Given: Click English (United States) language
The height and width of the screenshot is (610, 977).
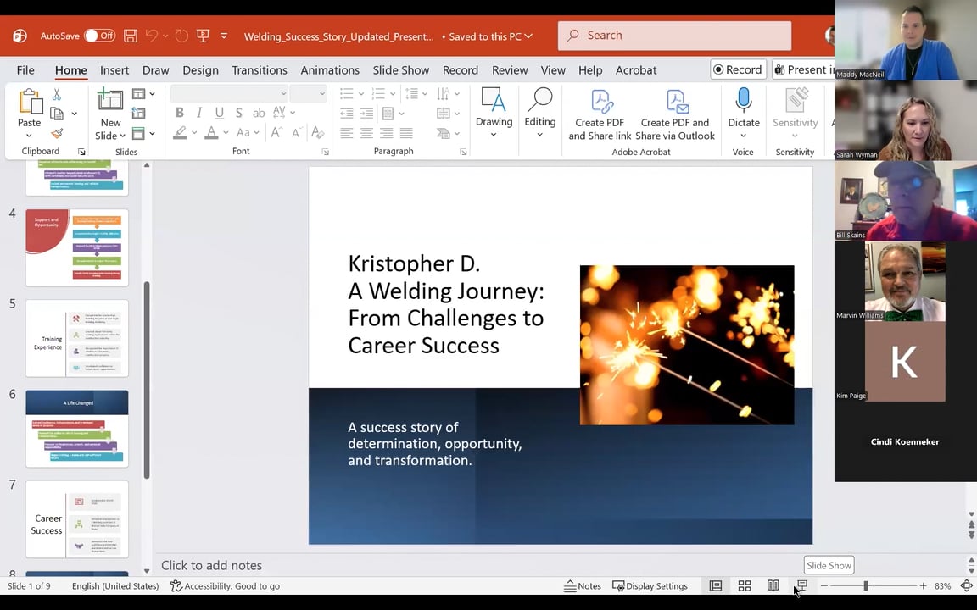Looking at the screenshot, I should [x=115, y=585].
